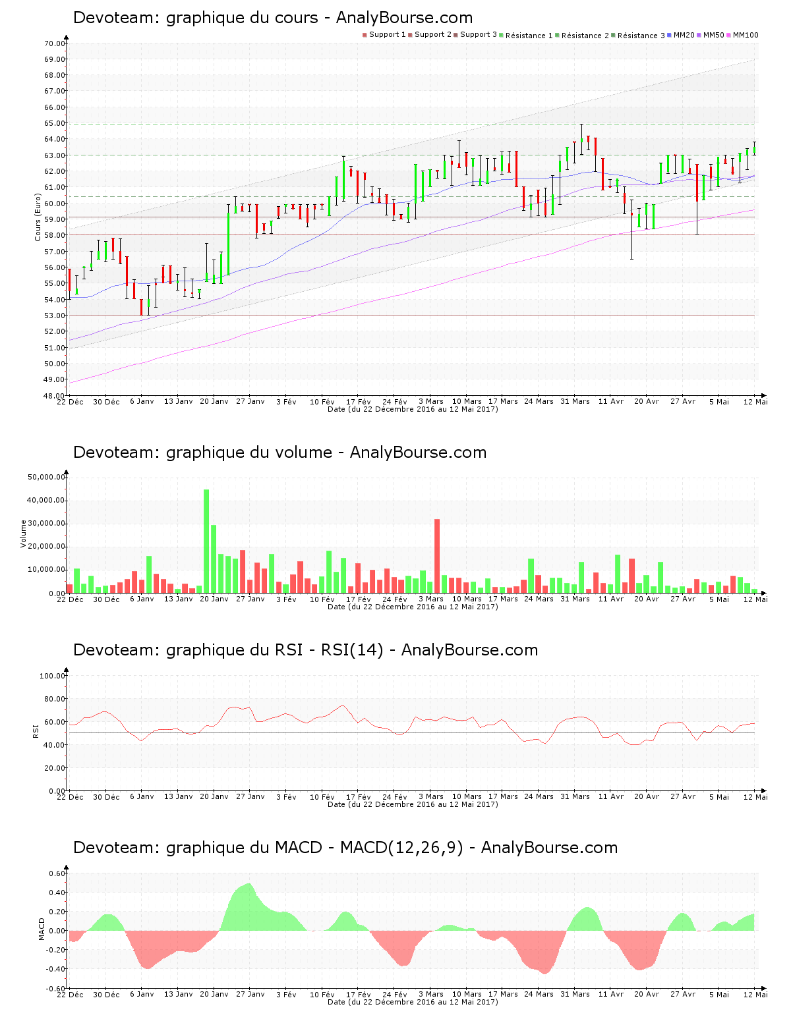
Task: Click the 'Volume' vertical axis title
Action: 24,534
